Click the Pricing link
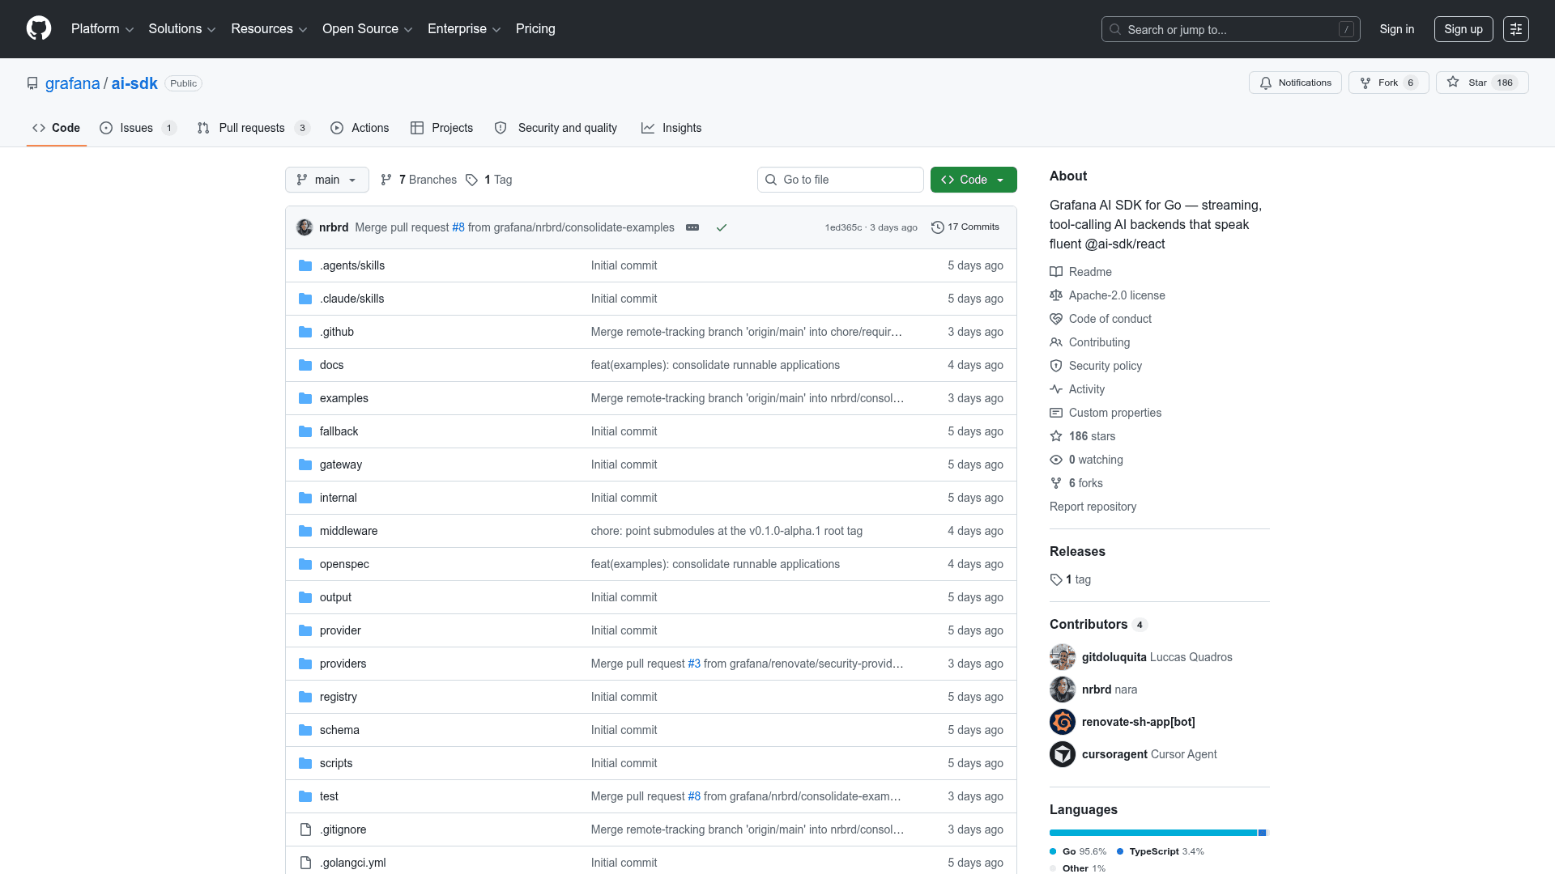This screenshot has width=1555, height=874. pos(535,29)
